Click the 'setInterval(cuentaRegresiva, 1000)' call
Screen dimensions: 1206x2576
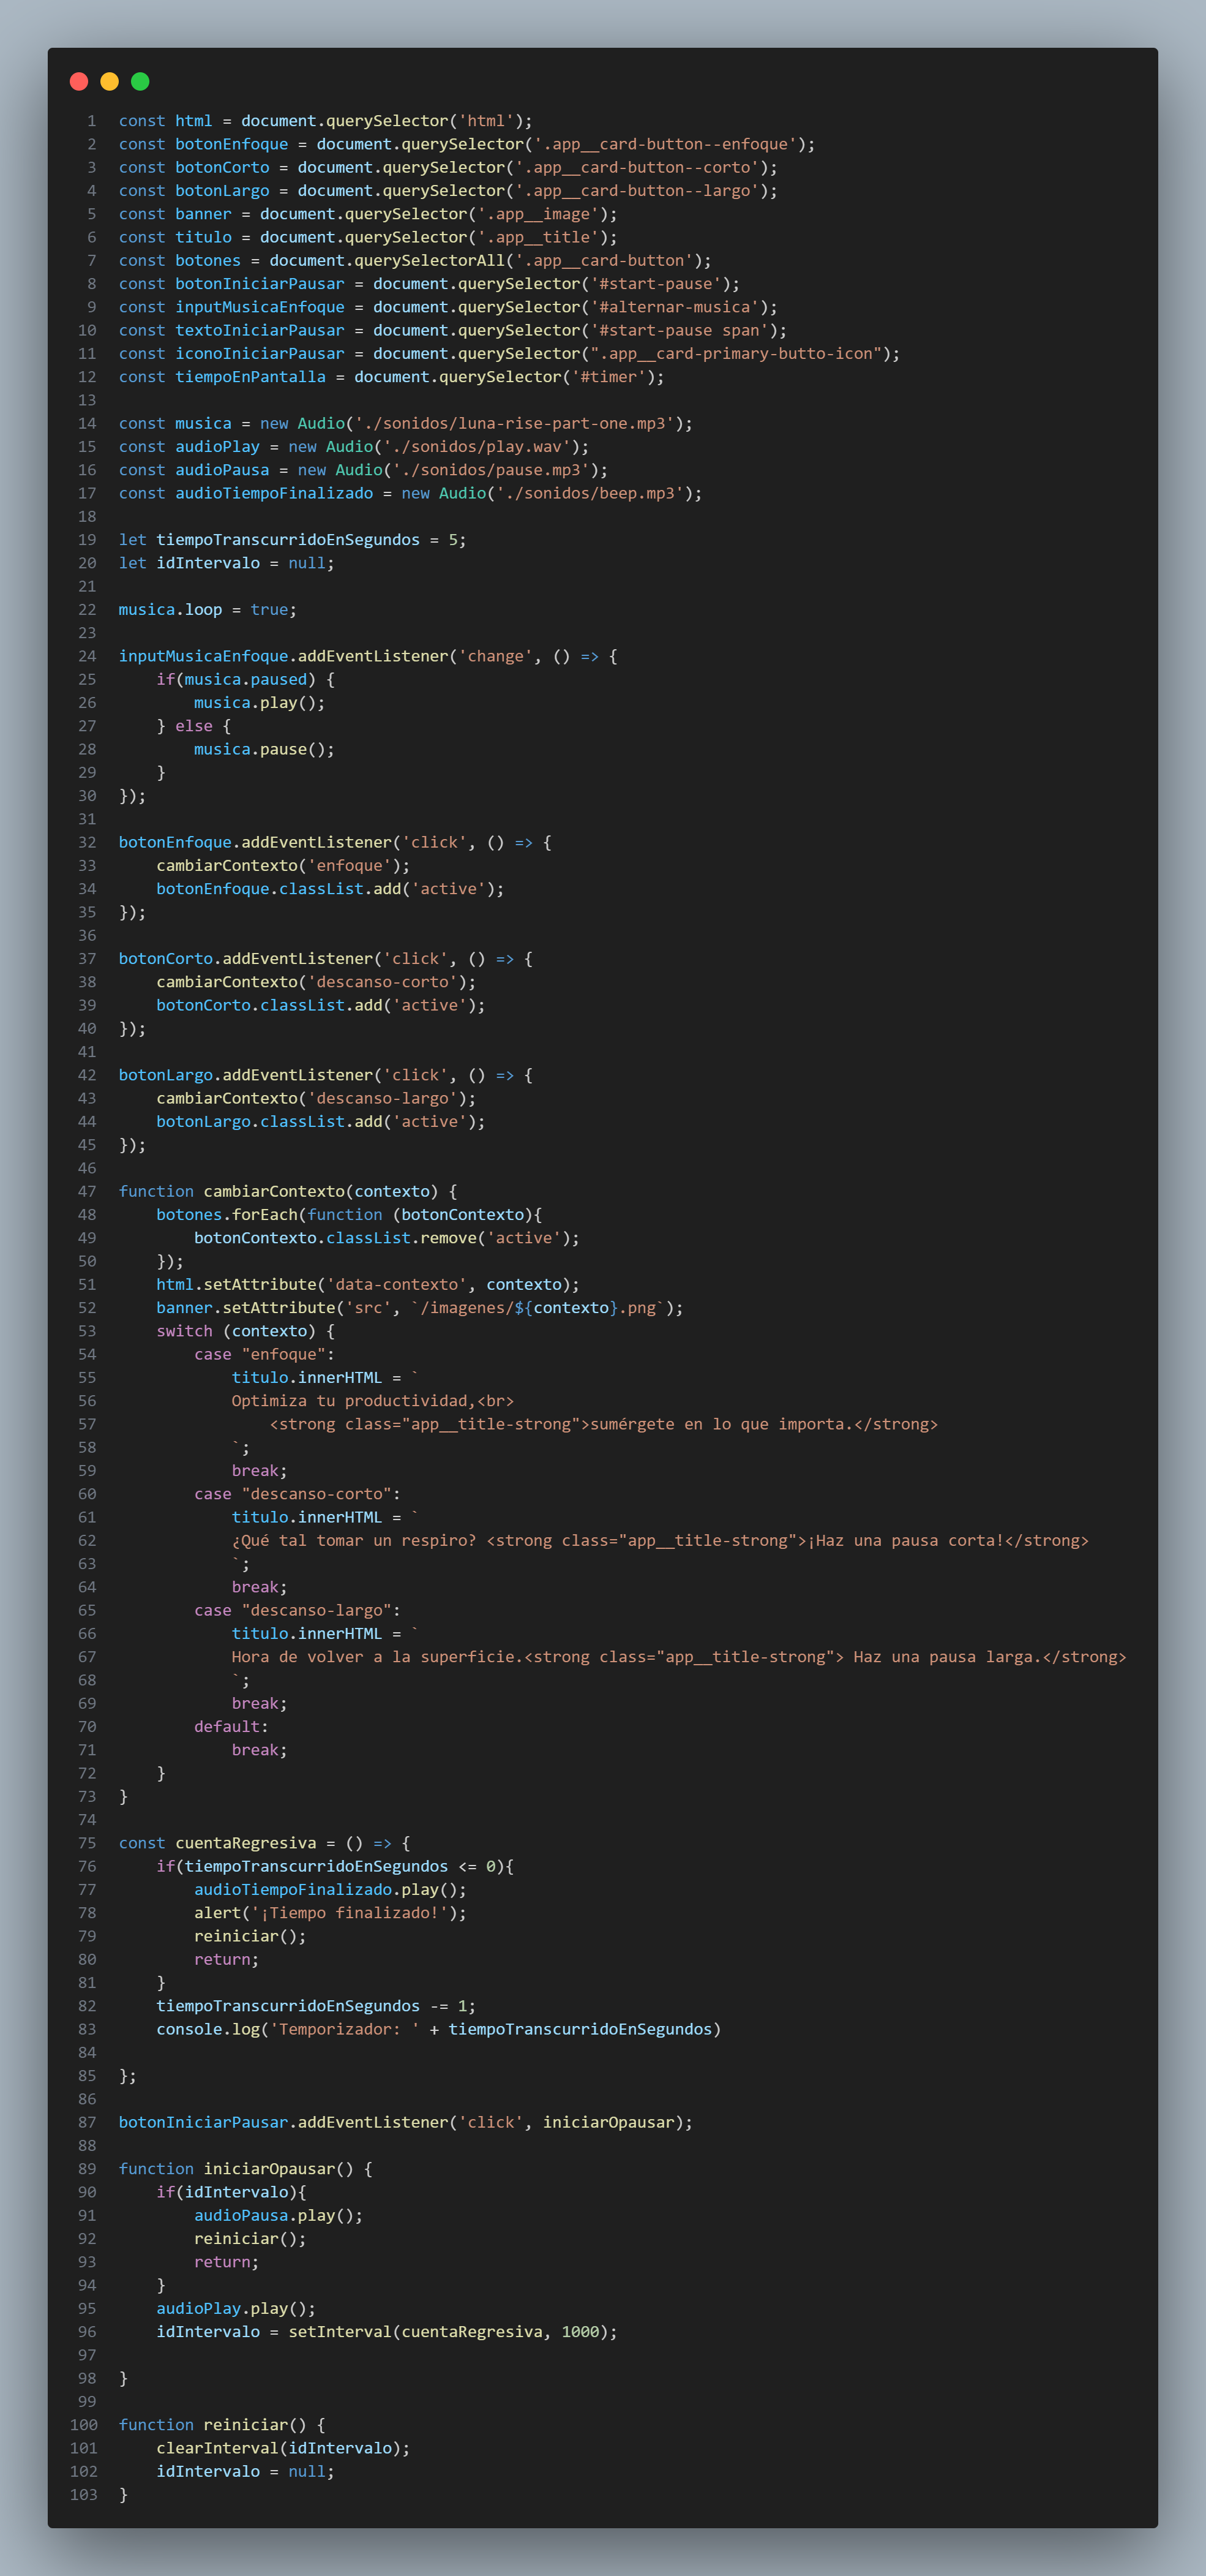[448, 2332]
